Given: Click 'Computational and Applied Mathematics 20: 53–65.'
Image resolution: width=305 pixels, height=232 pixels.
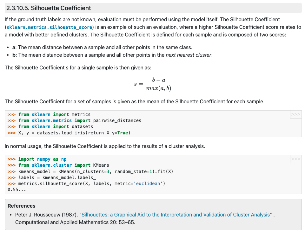Looking at the screenshot, I should click(75, 222).
